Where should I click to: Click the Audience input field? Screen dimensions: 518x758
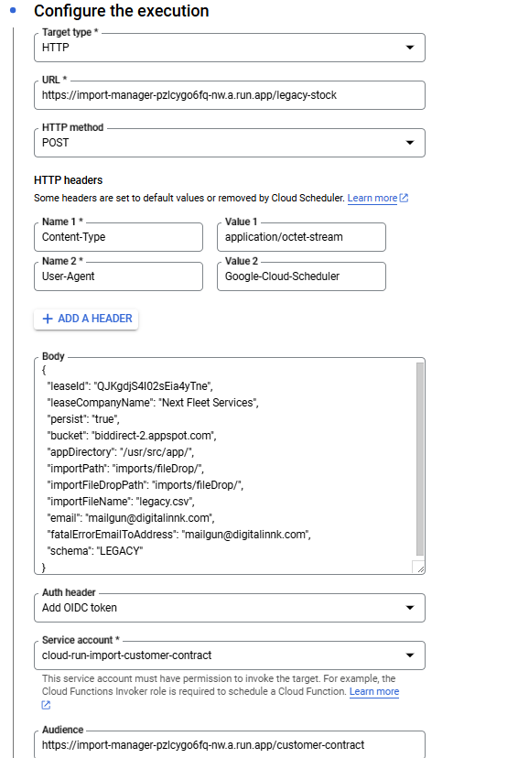[230, 744]
